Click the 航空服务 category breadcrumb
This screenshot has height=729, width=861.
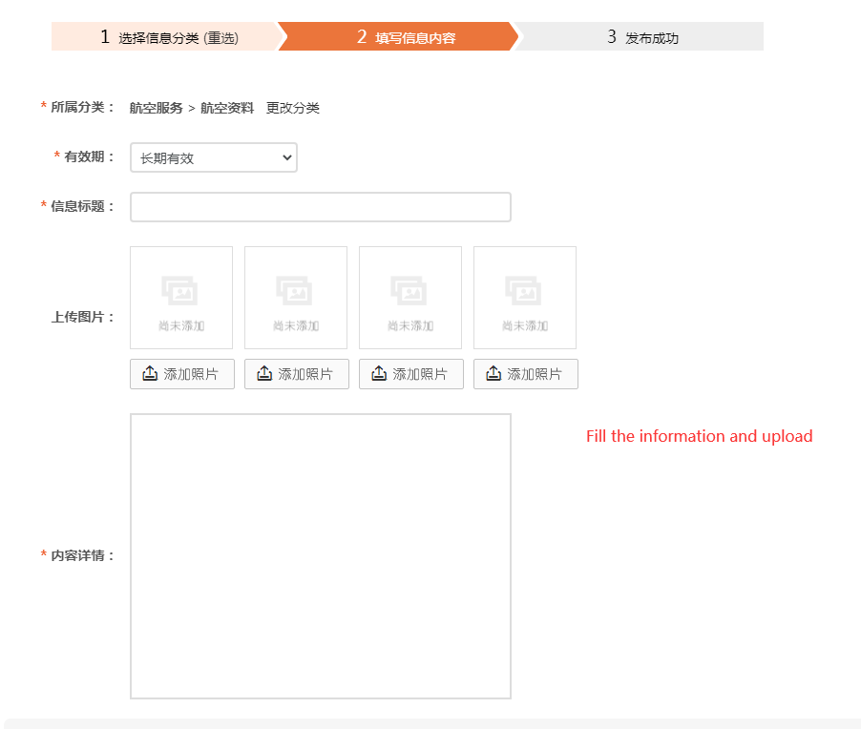[157, 108]
